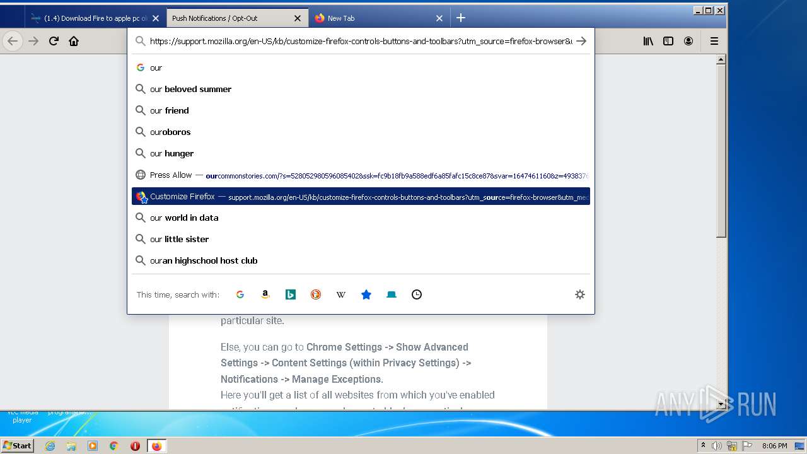This screenshot has height=454, width=807.
Task: Search this time with Bing icon
Action: pos(291,294)
